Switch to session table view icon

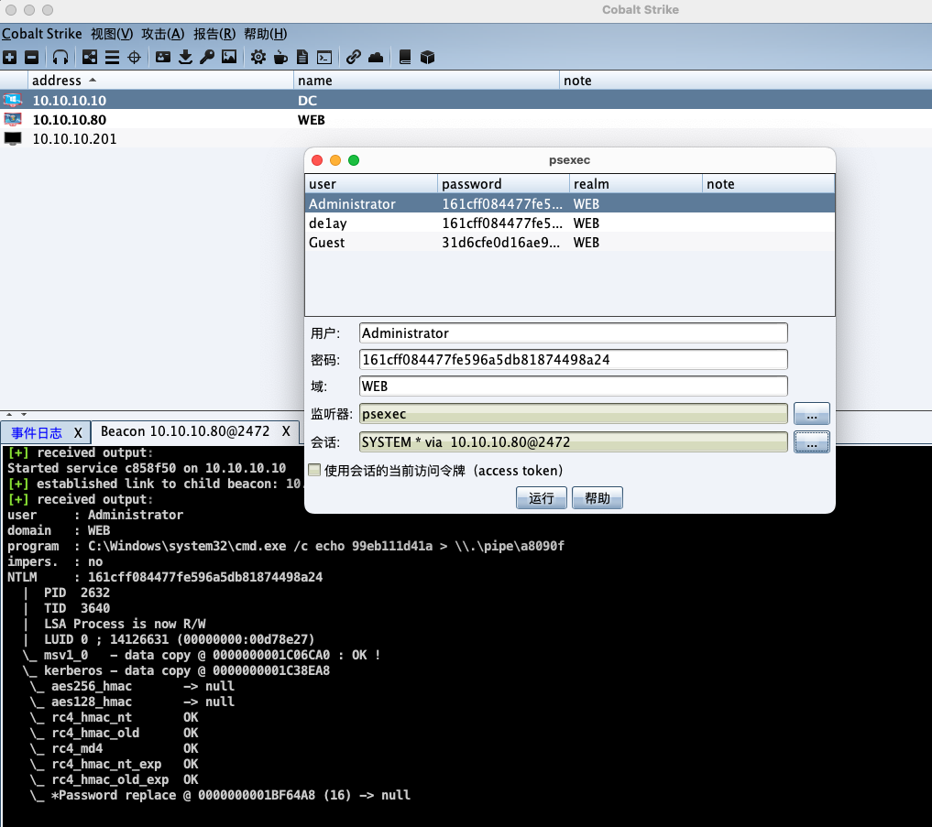(x=112, y=57)
